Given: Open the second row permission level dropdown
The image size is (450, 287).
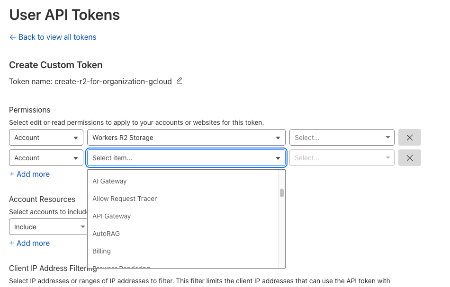Looking at the screenshot, I should pos(342,158).
